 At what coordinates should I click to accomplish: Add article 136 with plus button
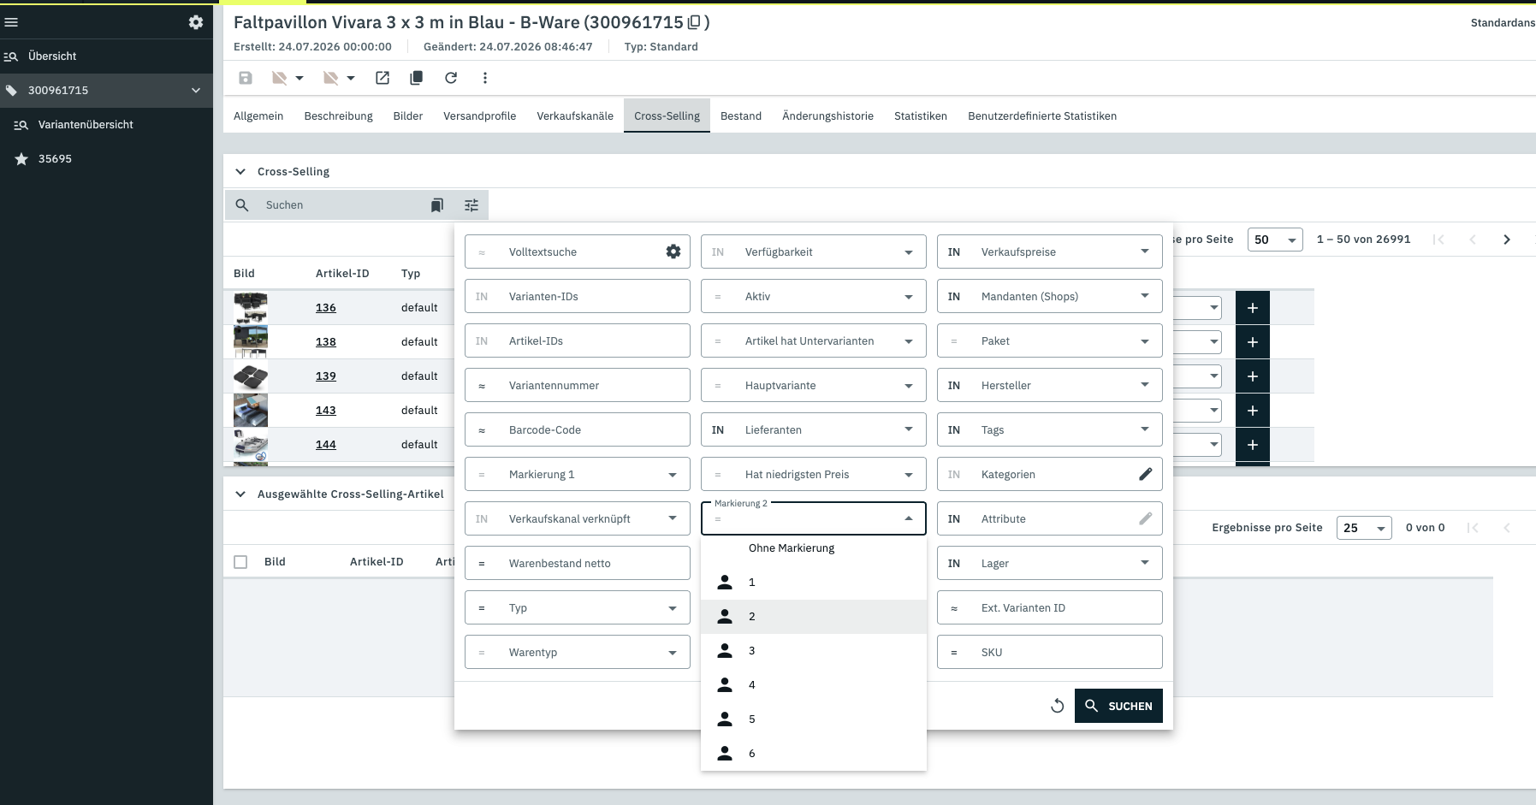click(1253, 308)
